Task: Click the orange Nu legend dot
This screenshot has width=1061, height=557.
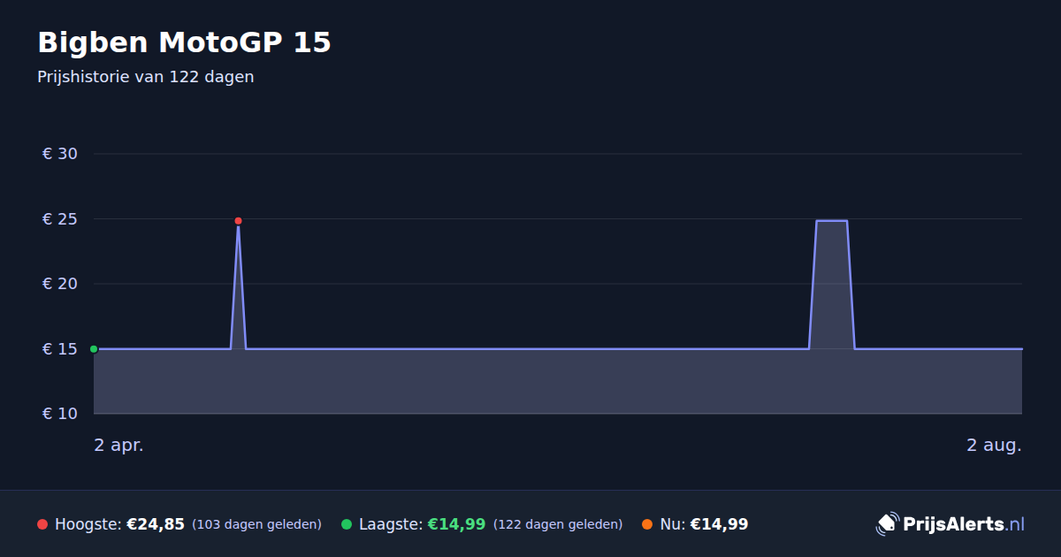Action: click(x=647, y=524)
